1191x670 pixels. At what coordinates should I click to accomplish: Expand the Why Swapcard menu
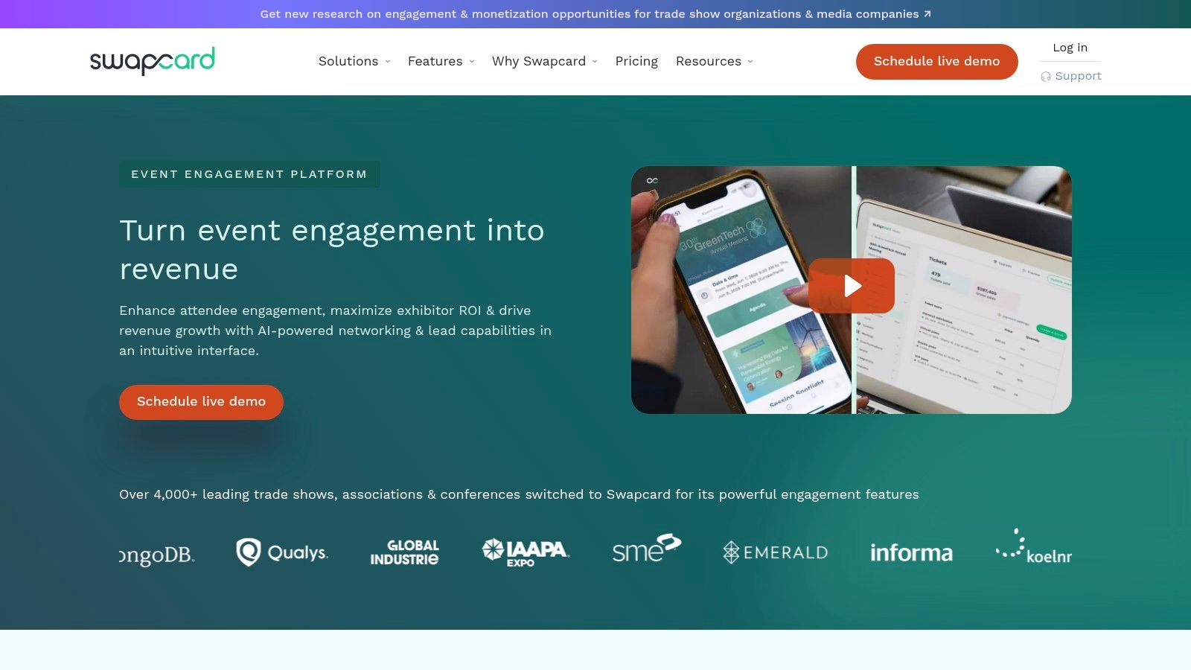(545, 61)
